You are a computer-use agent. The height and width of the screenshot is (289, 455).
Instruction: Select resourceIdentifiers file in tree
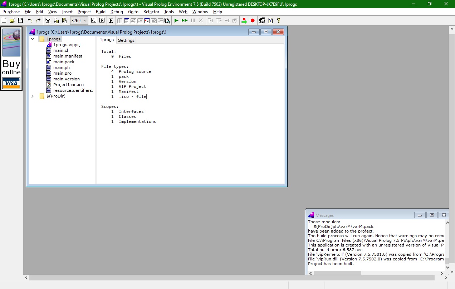(73, 90)
